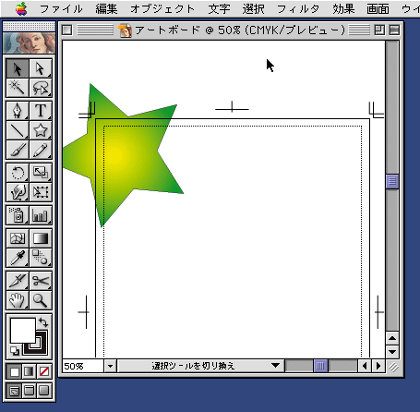Open the オブジェクト menu
The width and height of the screenshot is (420, 412).
click(162, 9)
